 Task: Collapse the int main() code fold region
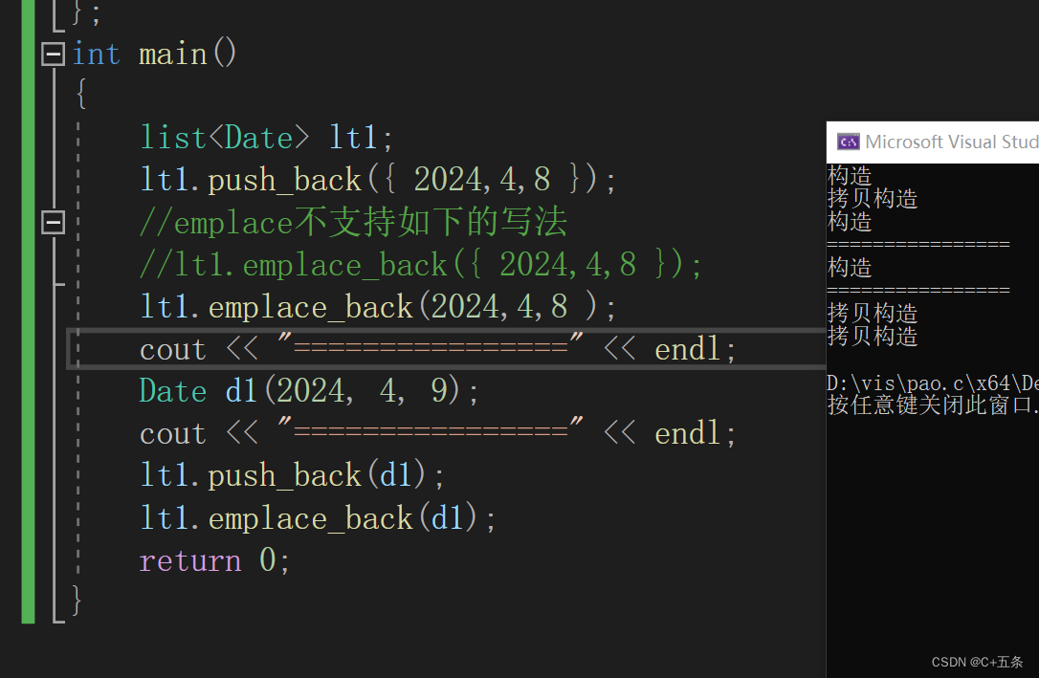(x=53, y=54)
